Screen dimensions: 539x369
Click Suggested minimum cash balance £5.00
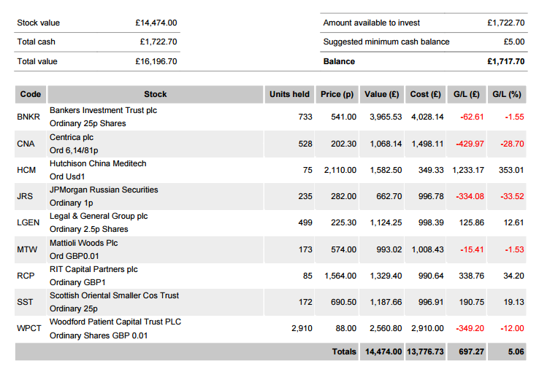pyautogui.click(x=514, y=42)
